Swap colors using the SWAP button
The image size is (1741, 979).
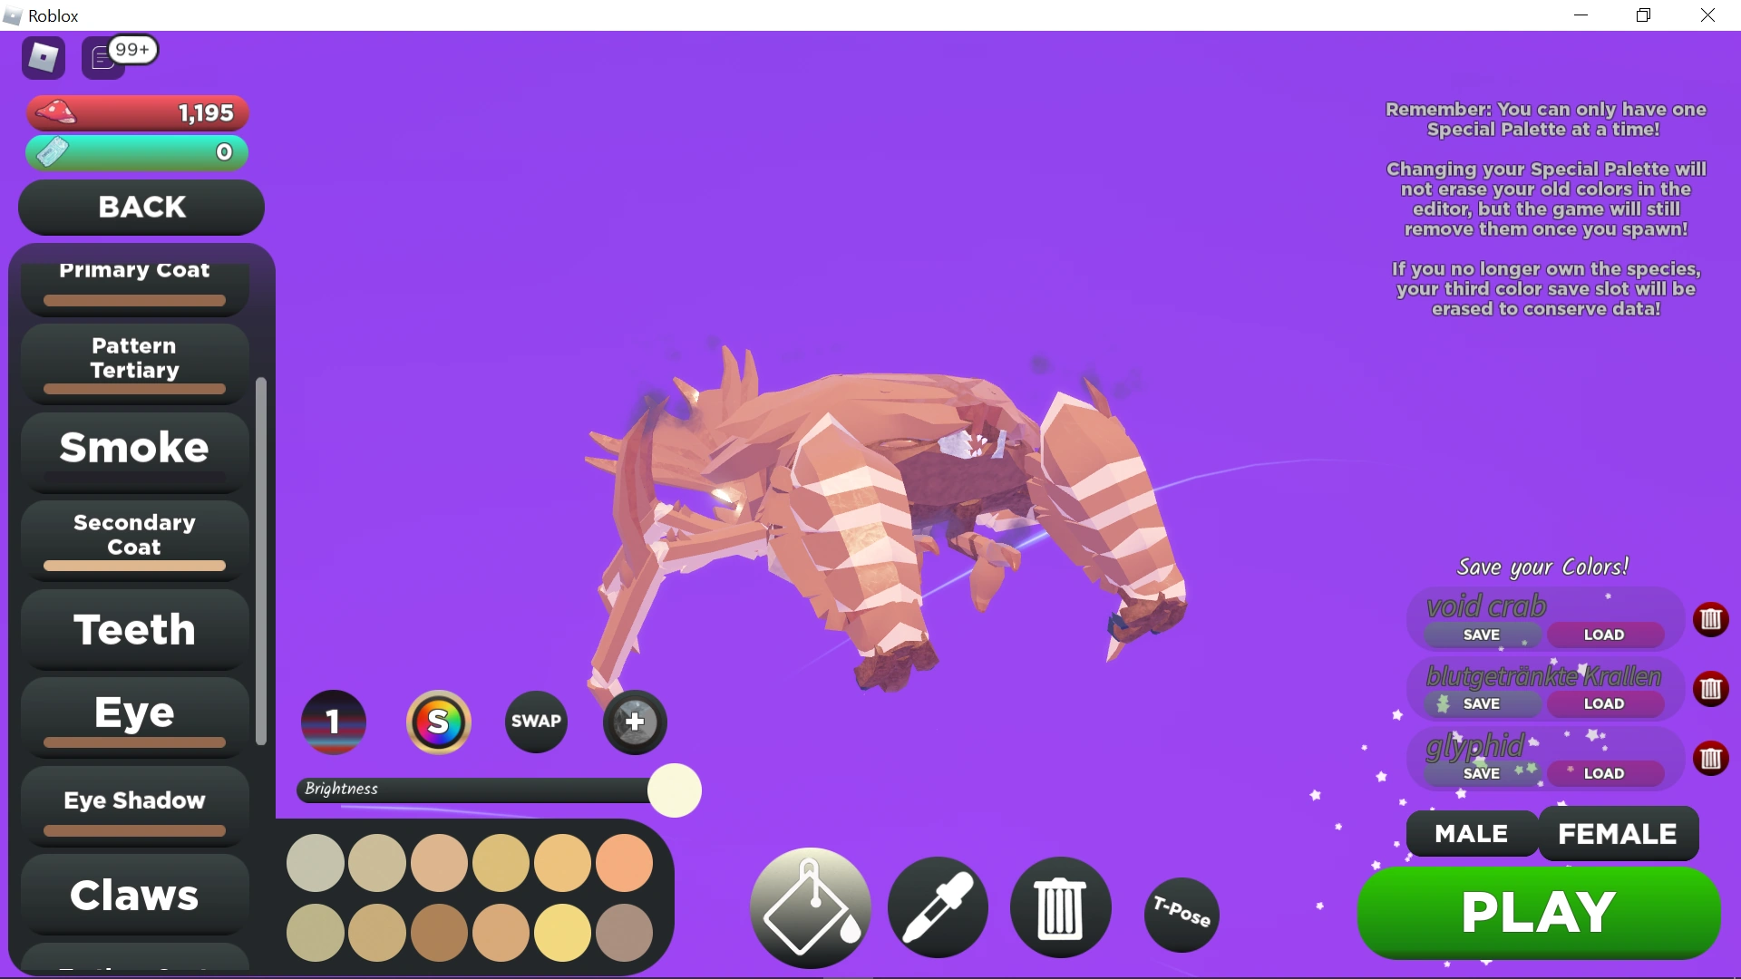tap(535, 722)
